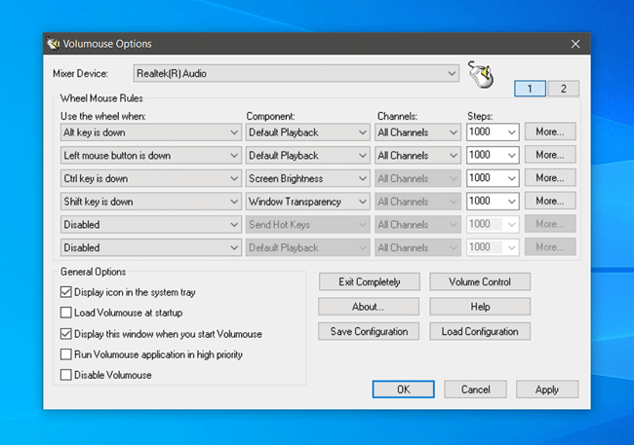This screenshot has height=445, width=634.
Task: Open the Window Transparency component dropdown
Action: point(307,202)
